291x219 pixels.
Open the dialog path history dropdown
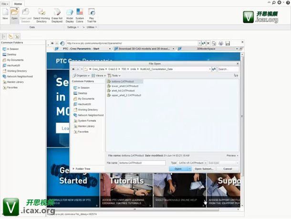[210, 69]
